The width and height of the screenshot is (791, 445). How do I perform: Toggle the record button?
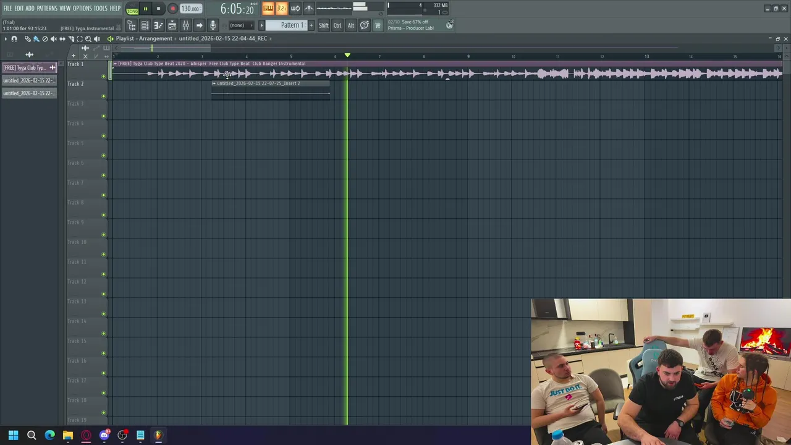tap(172, 9)
